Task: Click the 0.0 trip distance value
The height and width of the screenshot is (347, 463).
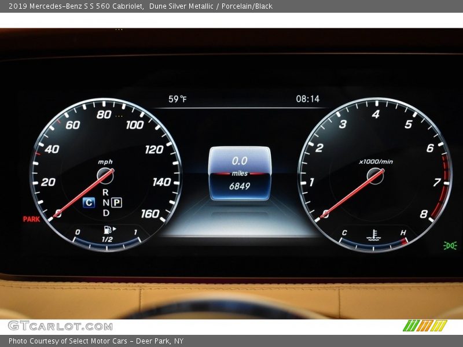Action: click(240, 161)
